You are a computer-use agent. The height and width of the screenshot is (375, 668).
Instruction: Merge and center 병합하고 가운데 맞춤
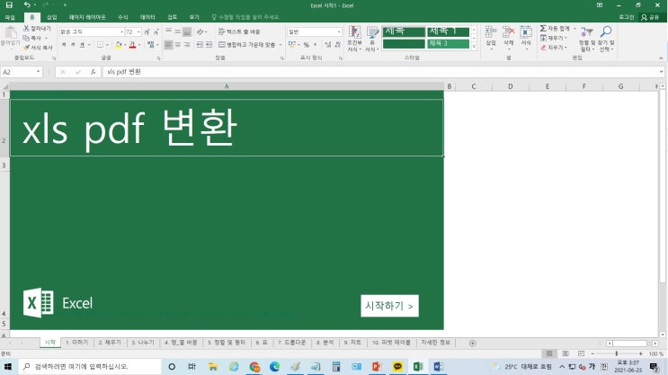pyautogui.click(x=247, y=44)
